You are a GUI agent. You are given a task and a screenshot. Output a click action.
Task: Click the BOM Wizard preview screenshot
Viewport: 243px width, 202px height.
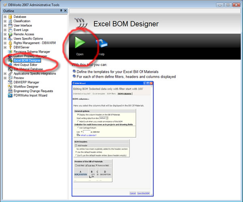[113, 139]
